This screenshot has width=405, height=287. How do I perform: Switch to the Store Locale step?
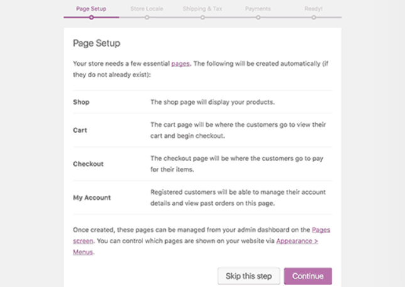[x=146, y=9]
